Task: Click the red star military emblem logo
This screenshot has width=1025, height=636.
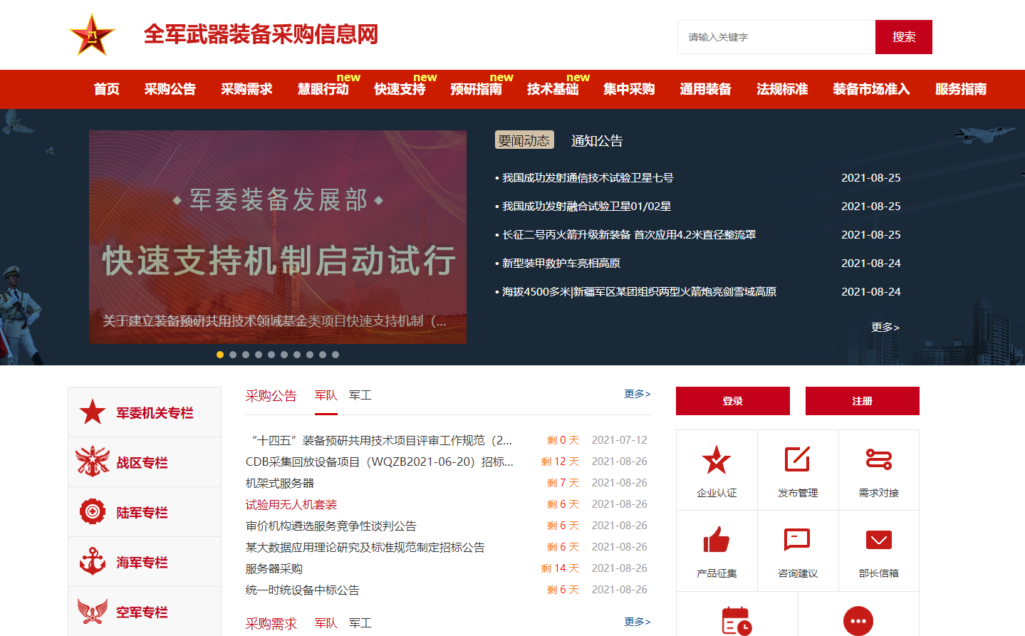Action: click(91, 35)
